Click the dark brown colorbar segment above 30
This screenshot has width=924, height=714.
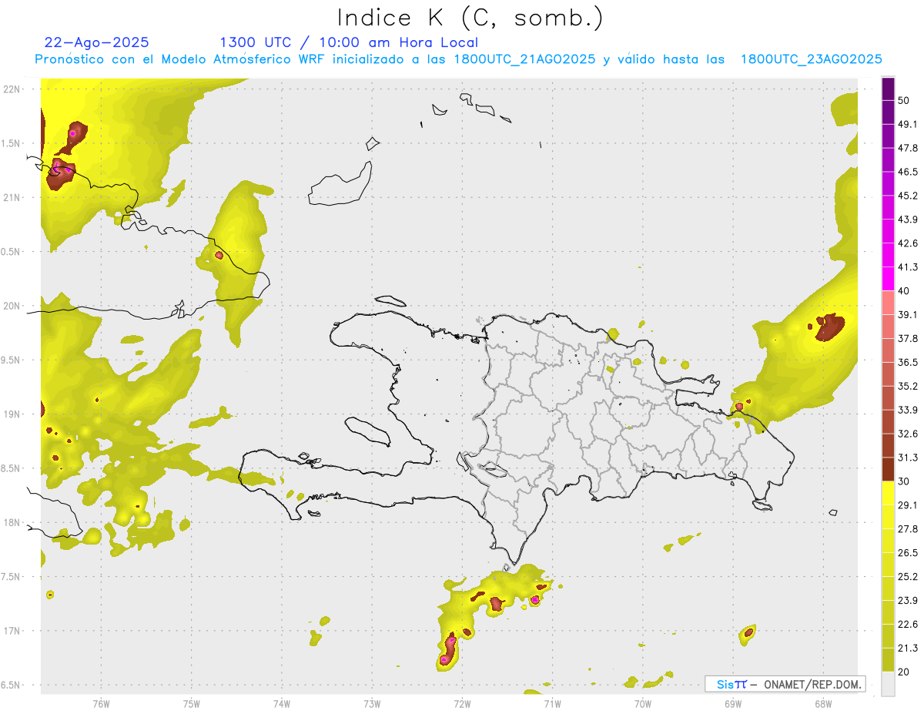(889, 469)
